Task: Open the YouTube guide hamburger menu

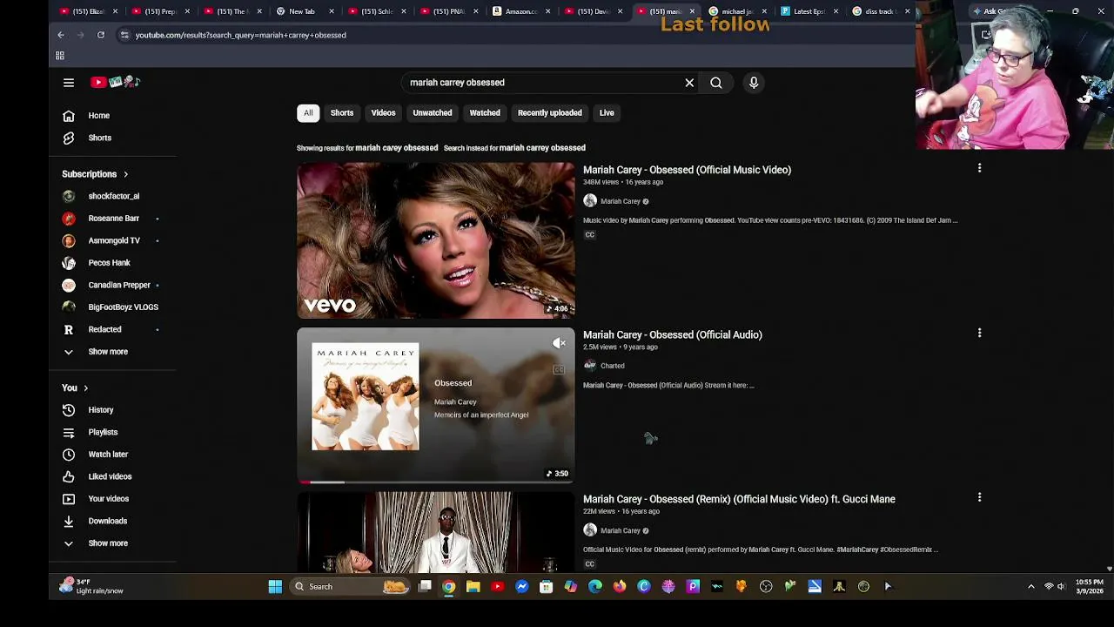Action: point(69,83)
